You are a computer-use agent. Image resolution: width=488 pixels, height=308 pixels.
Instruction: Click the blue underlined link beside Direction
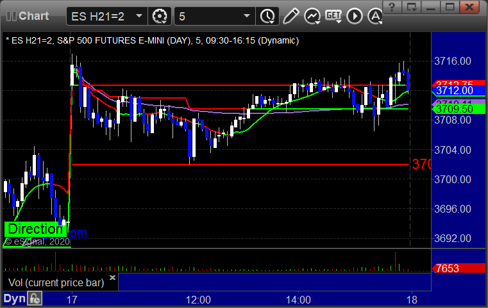tap(77, 232)
